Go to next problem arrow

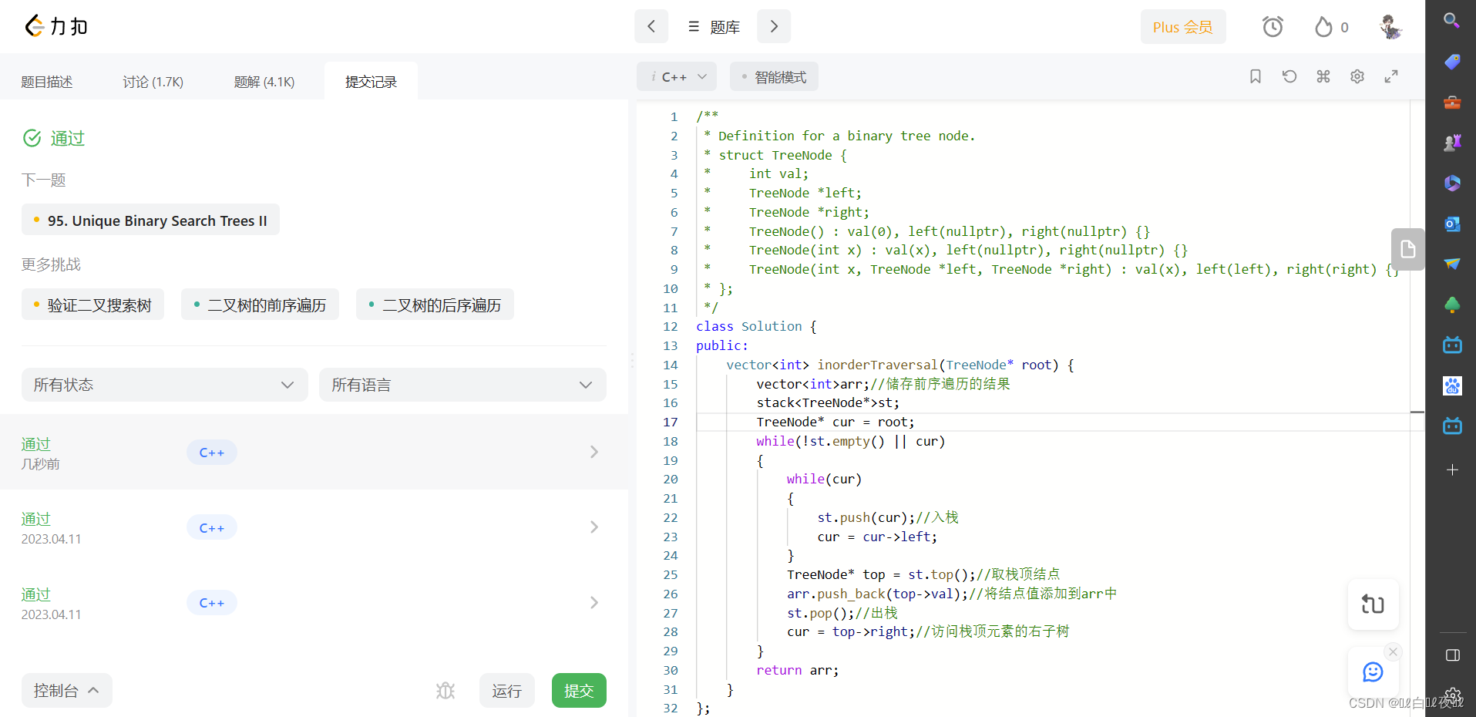click(774, 26)
